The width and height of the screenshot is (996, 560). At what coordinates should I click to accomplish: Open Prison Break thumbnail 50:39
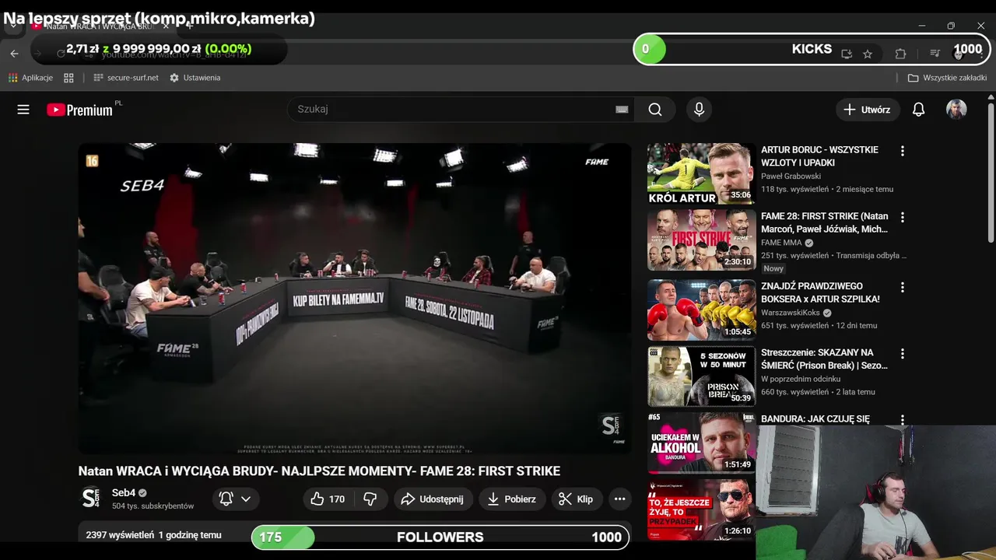(701, 376)
